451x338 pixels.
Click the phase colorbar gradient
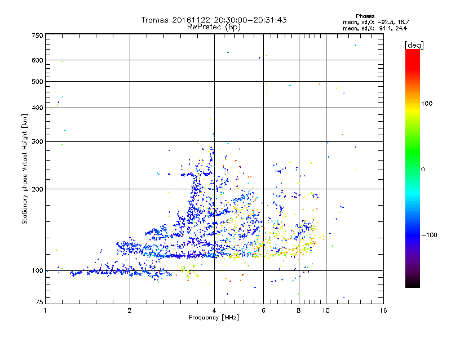coord(413,168)
